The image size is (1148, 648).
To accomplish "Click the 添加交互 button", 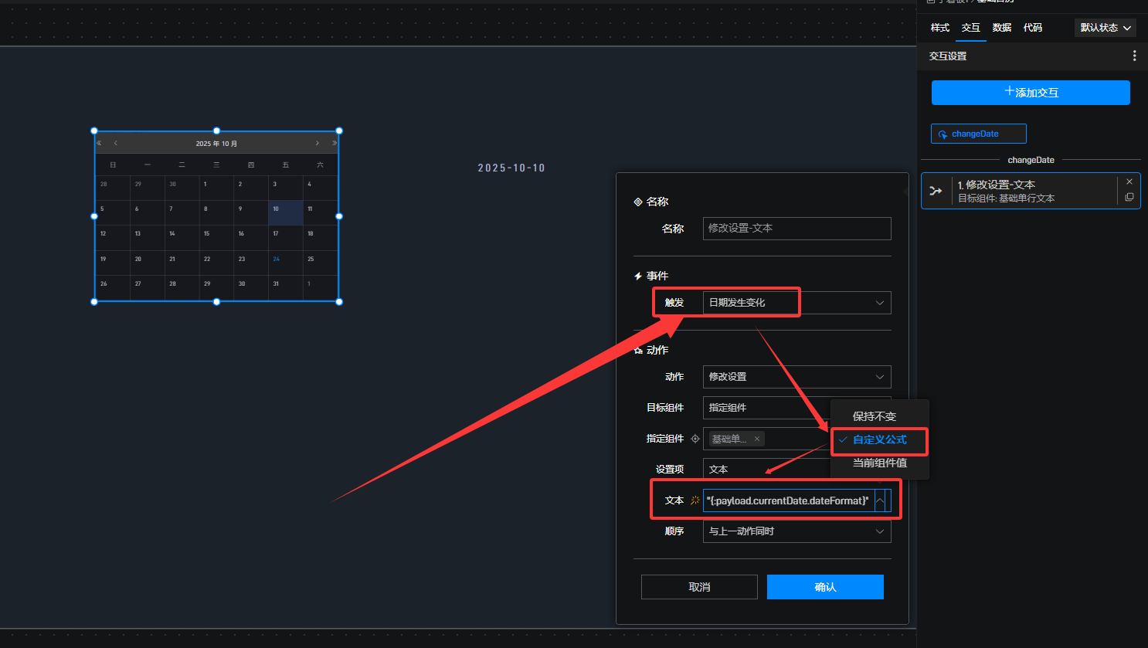I will click(x=1031, y=93).
